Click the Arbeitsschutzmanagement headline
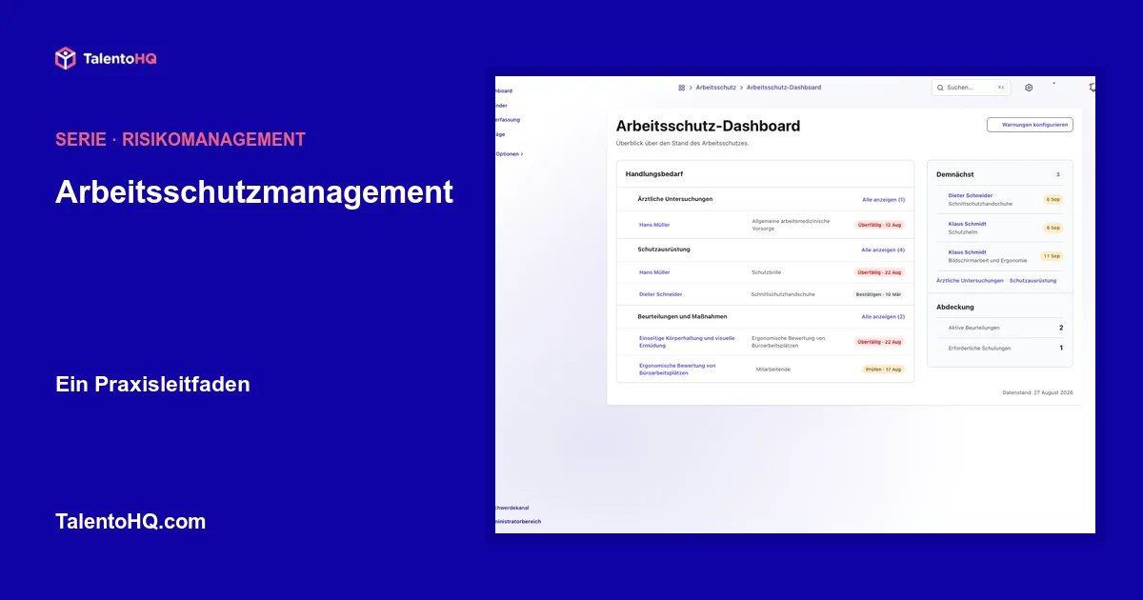The width and height of the screenshot is (1143, 600). pos(254,192)
